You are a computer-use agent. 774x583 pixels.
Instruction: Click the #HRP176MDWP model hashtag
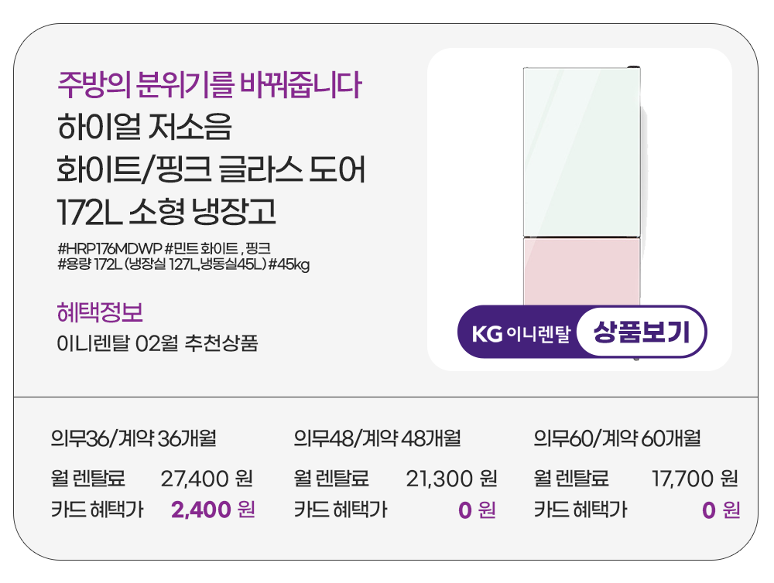(x=108, y=248)
